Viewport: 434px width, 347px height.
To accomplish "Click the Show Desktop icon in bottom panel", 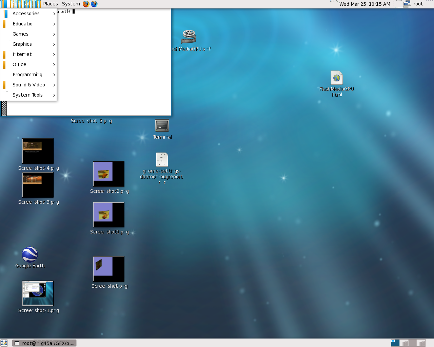I will (4, 343).
